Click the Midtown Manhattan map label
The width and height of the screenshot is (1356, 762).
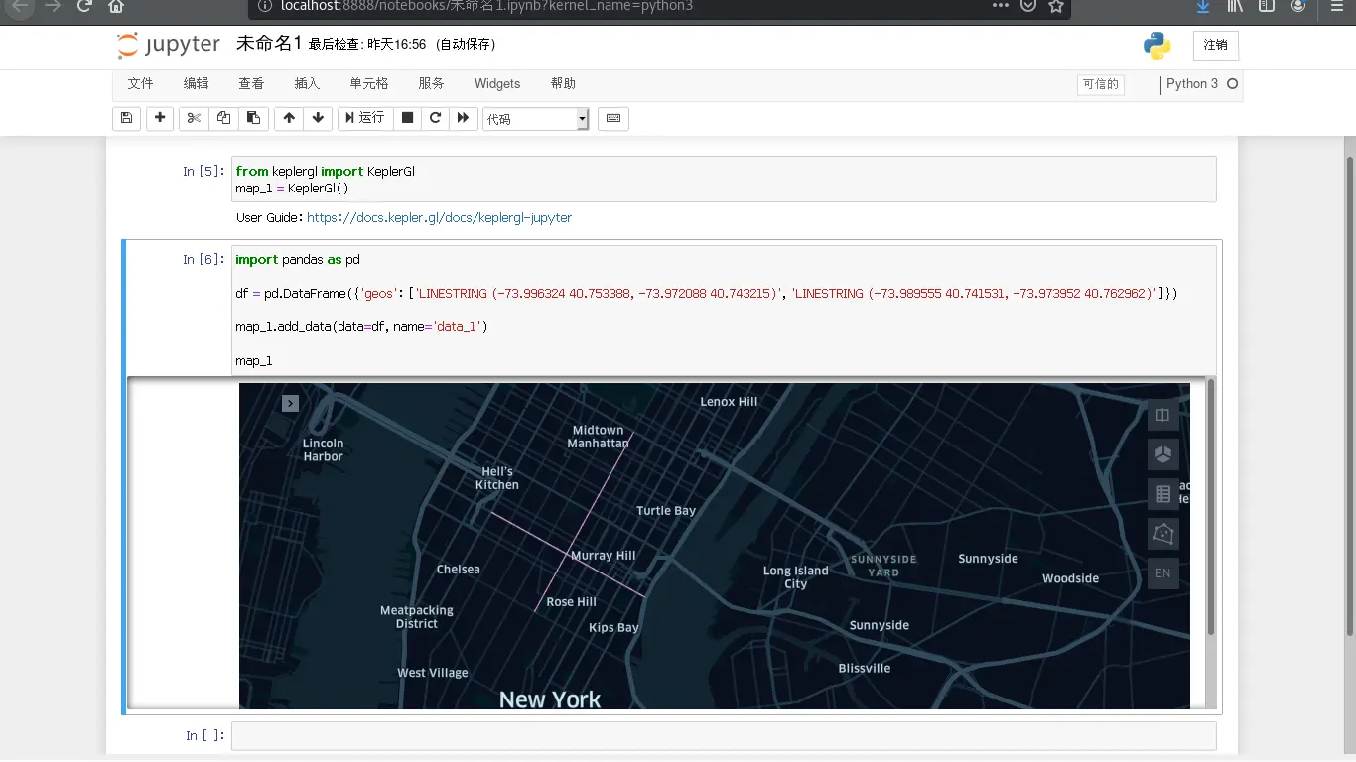click(598, 437)
